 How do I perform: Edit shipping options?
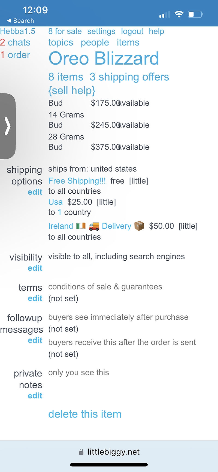point(35,192)
